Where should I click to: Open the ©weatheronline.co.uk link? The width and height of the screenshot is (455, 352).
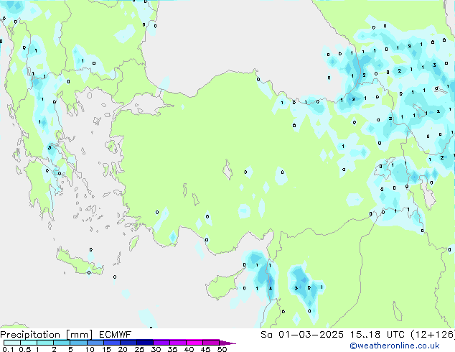point(395,346)
